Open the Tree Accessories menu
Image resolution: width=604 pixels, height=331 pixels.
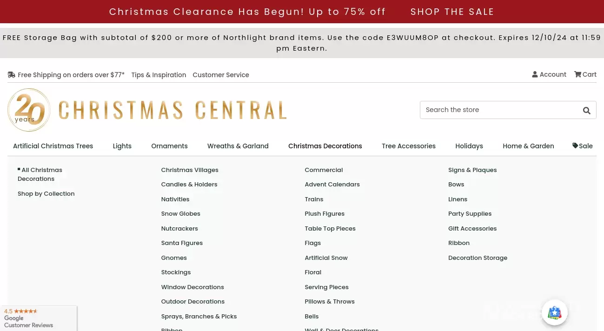(408, 146)
